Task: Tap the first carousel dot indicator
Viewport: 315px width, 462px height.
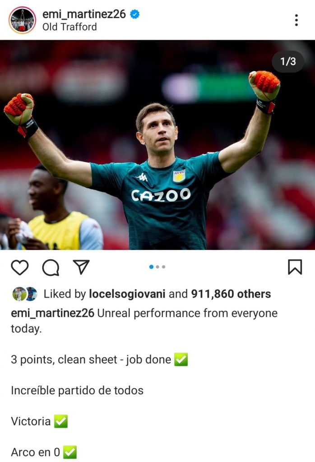Action: point(151,267)
